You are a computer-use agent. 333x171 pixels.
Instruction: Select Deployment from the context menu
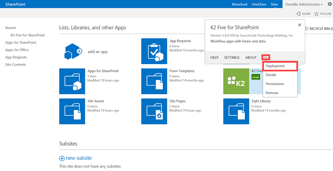[275, 66]
